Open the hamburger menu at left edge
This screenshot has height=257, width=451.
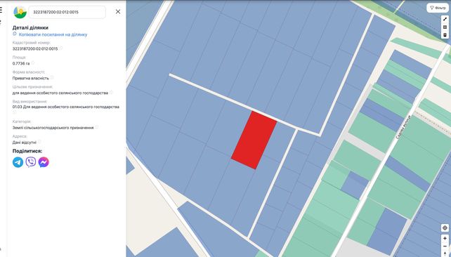point(1,11)
